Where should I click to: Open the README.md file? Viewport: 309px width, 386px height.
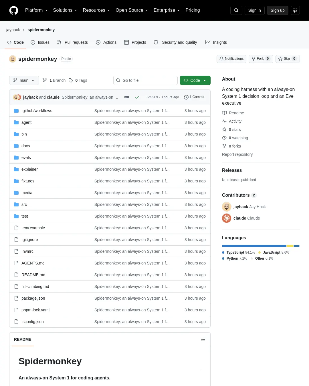(33, 275)
